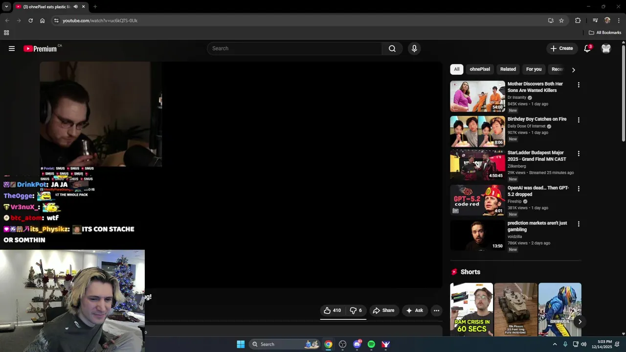The image size is (626, 352).
Task: Open Chrome extensions puzzle icon
Action: [x=578, y=21]
